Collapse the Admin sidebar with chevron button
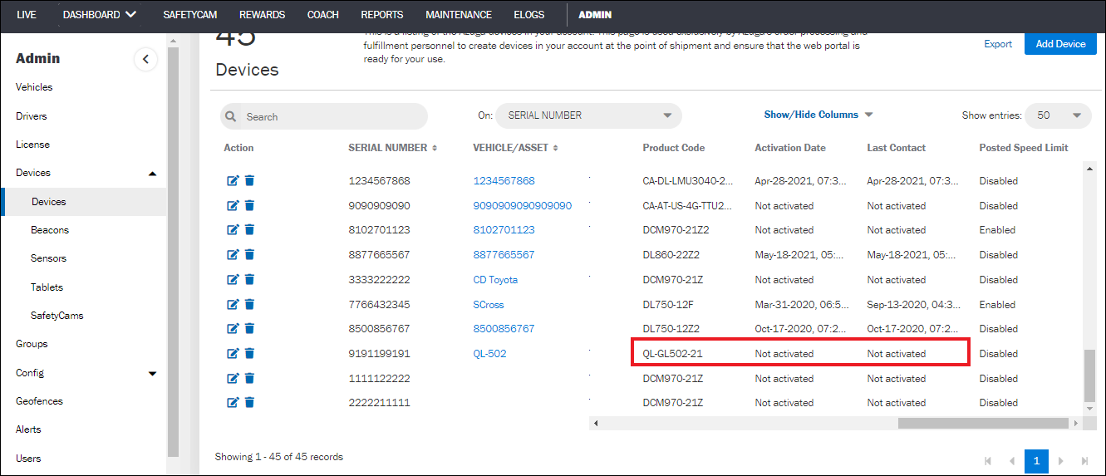 [145, 59]
